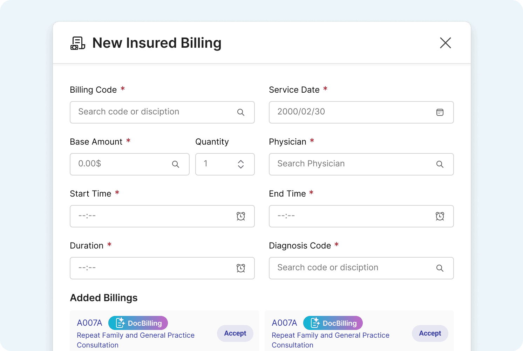Click the Physician search magnifier icon

point(440,164)
